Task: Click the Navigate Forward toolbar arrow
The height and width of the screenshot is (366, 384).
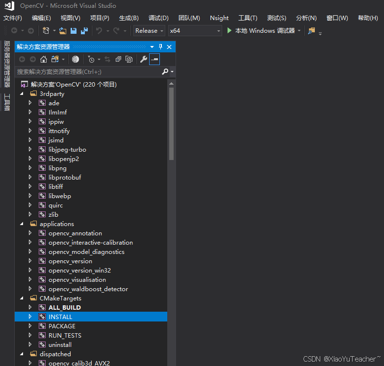Action: click(31, 31)
